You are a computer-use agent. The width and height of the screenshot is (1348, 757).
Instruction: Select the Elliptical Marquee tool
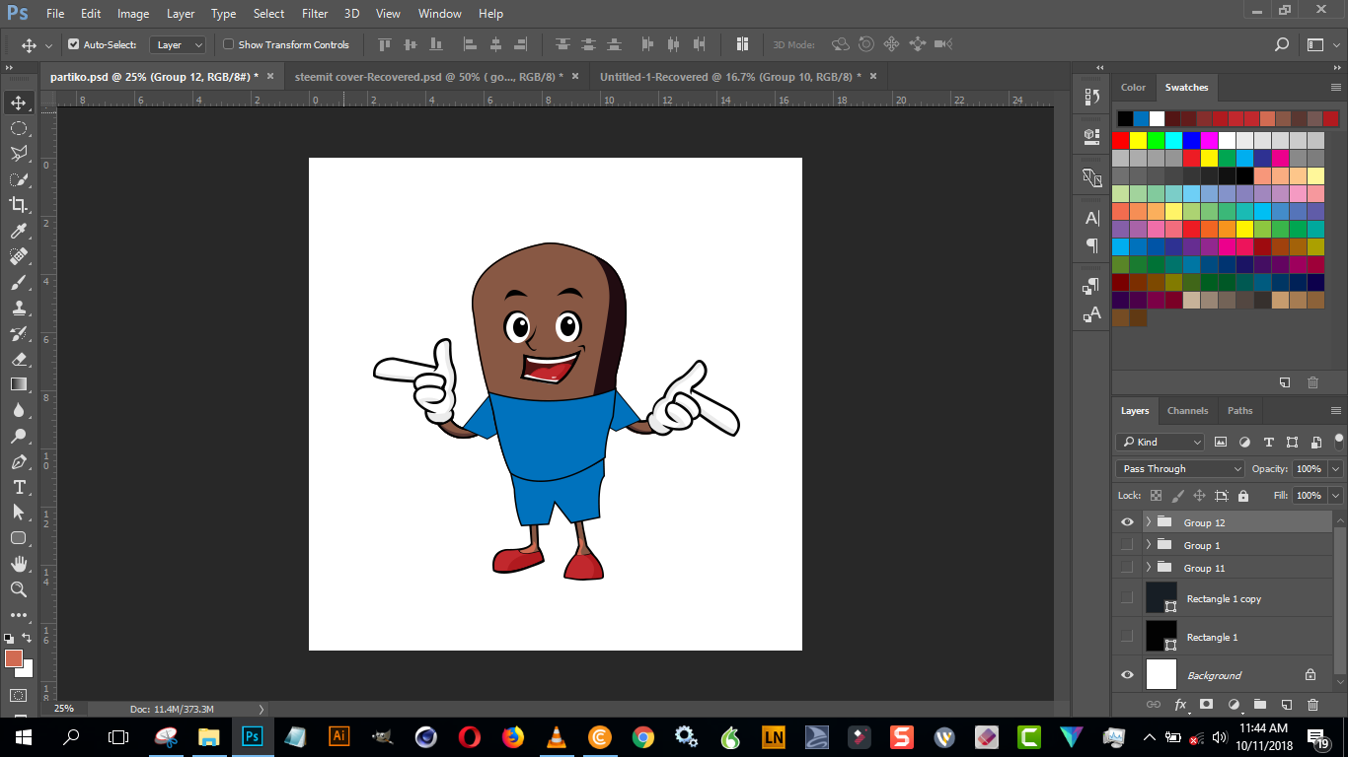(19, 128)
